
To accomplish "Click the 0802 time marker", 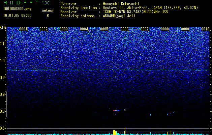I will 43,29.
